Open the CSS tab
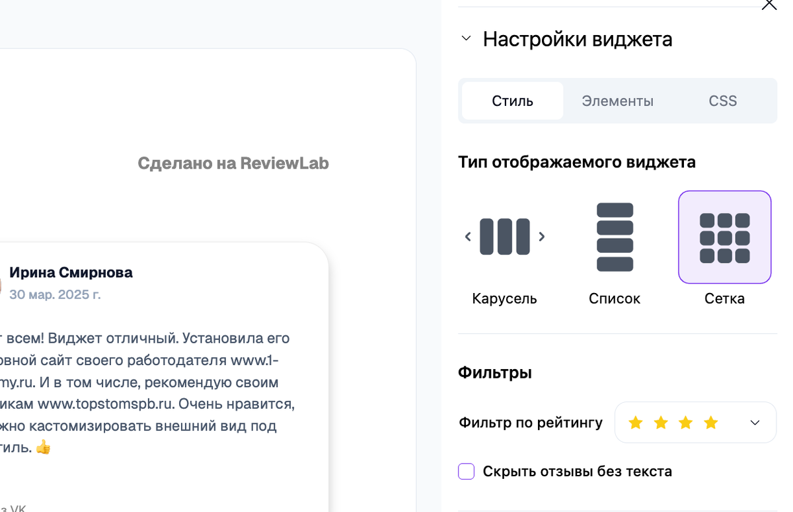Image resolution: width=793 pixels, height=512 pixels. tap(722, 101)
